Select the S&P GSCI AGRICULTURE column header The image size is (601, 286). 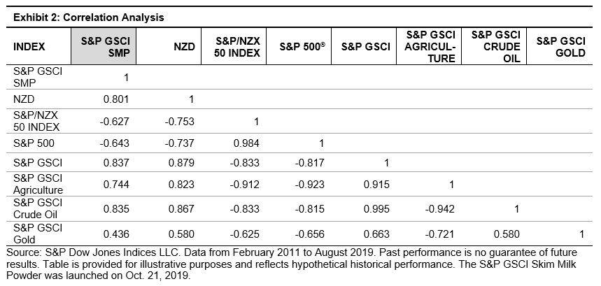(x=430, y=47)
